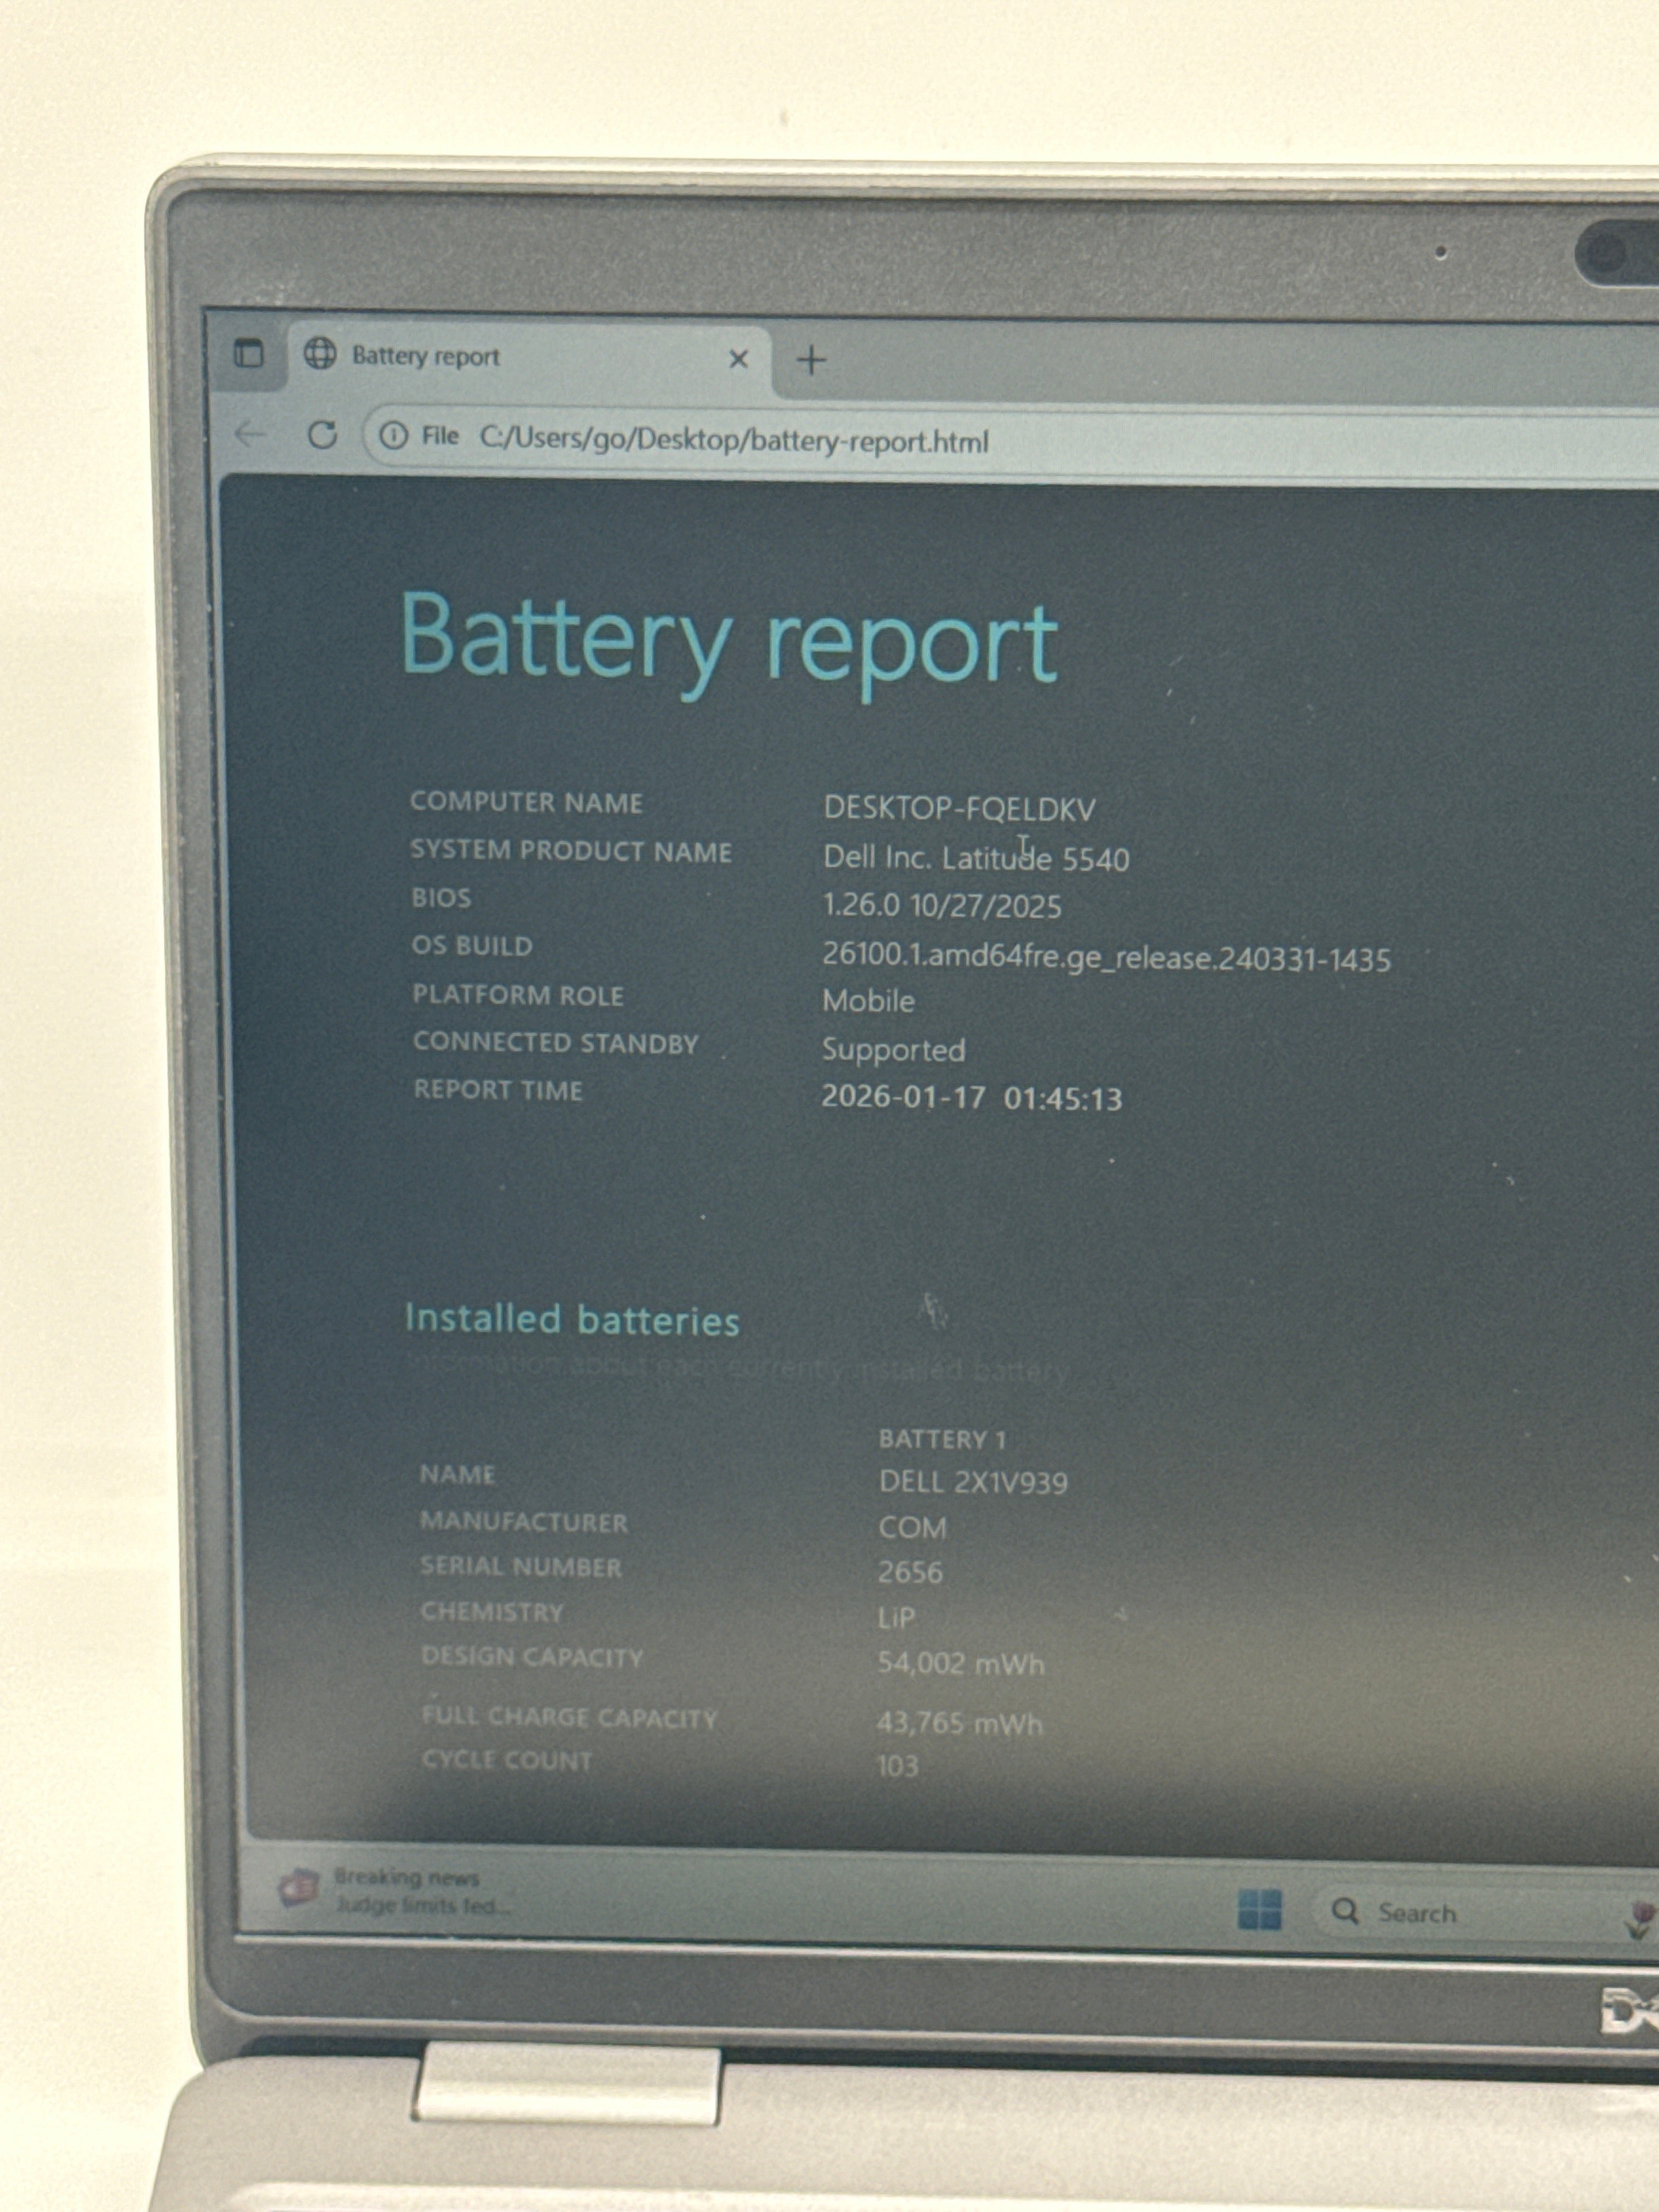Select computer name DESKTOP-FQELDKV
This screenshot has height=2212, width=1659.
tap(959, 808)
